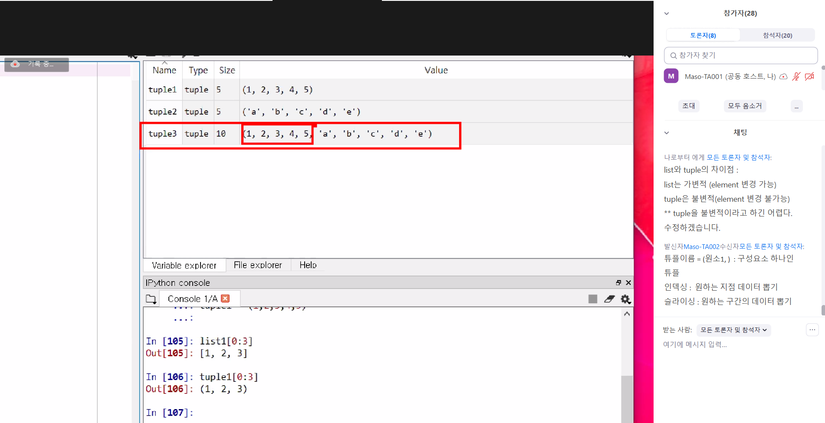Click the participant search field

(x=741, y=56)
